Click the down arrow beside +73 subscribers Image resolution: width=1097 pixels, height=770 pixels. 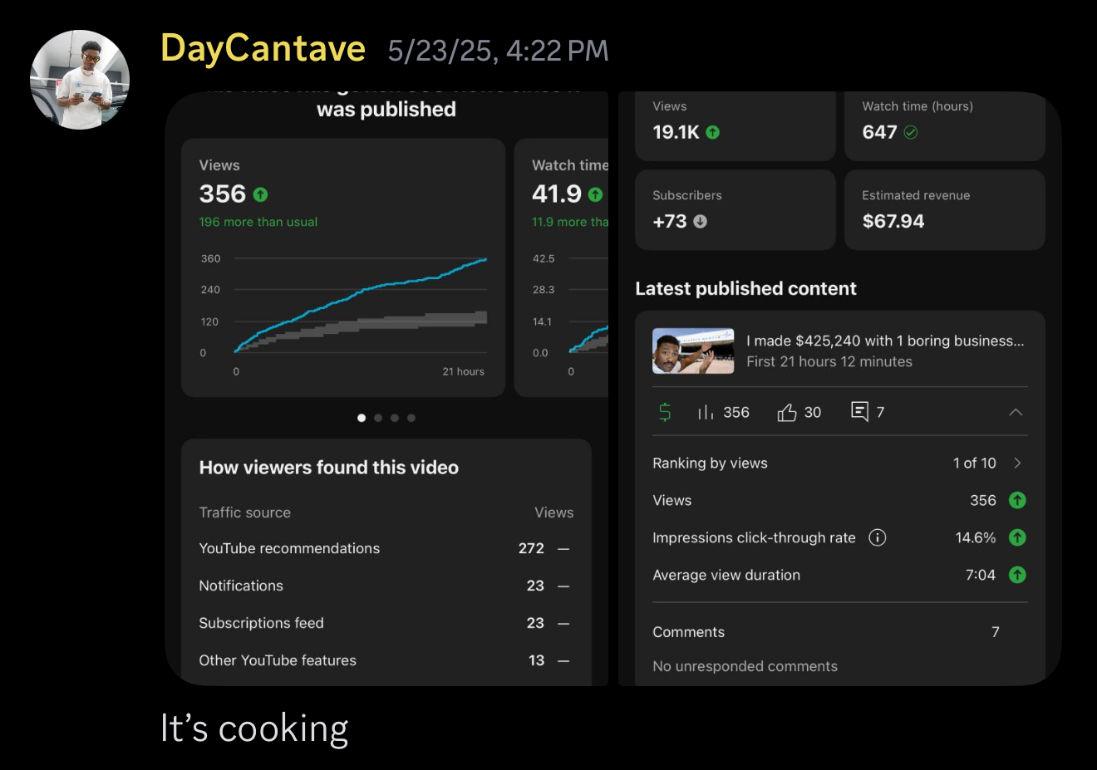tap(700, 221)
